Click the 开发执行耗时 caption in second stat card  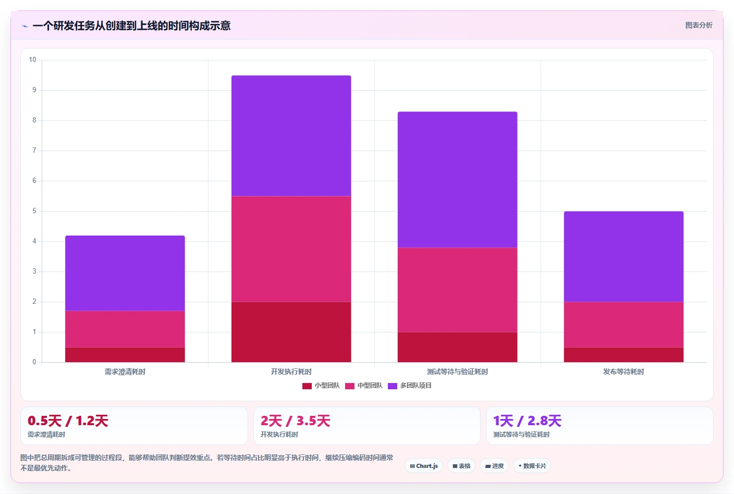(x=279, y=435)
